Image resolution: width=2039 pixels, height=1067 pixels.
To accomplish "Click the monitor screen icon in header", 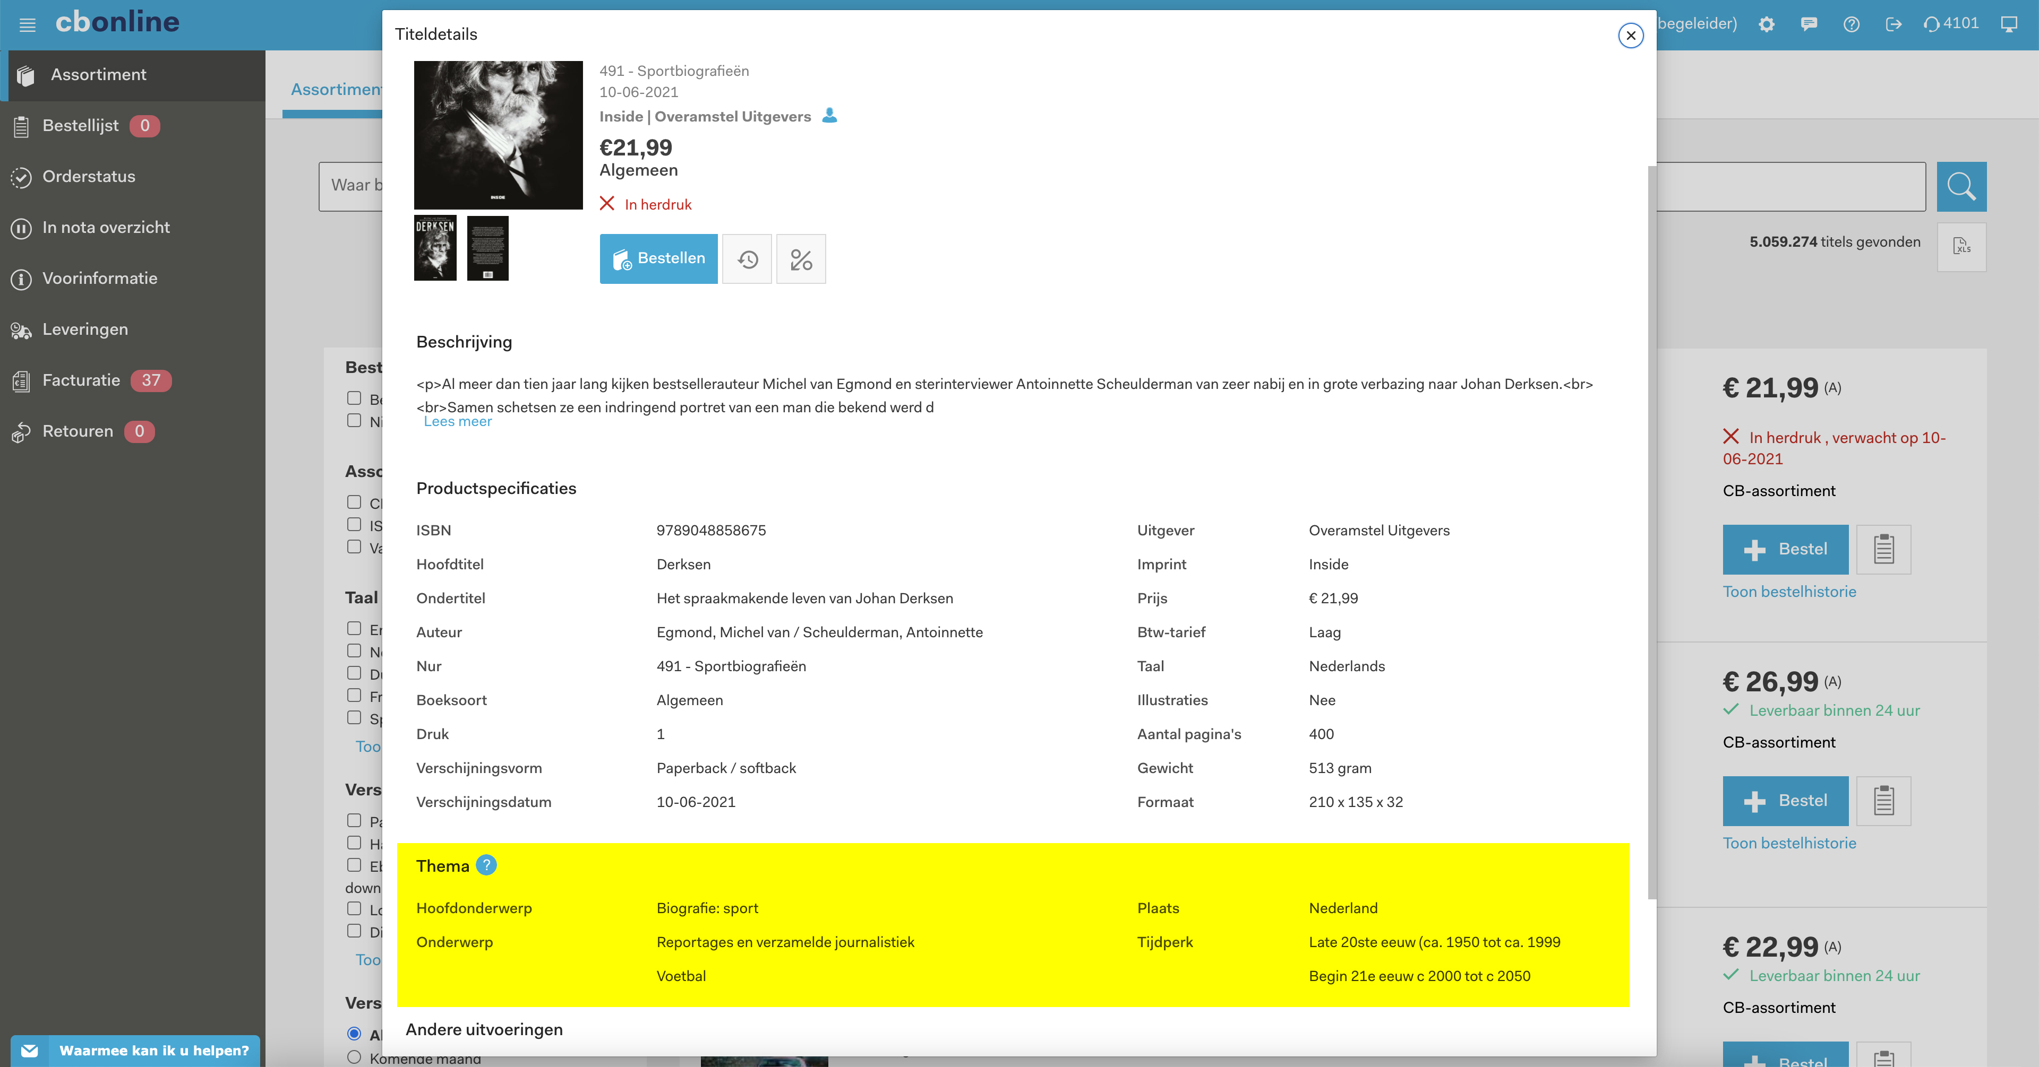I will click(2009, 24).
